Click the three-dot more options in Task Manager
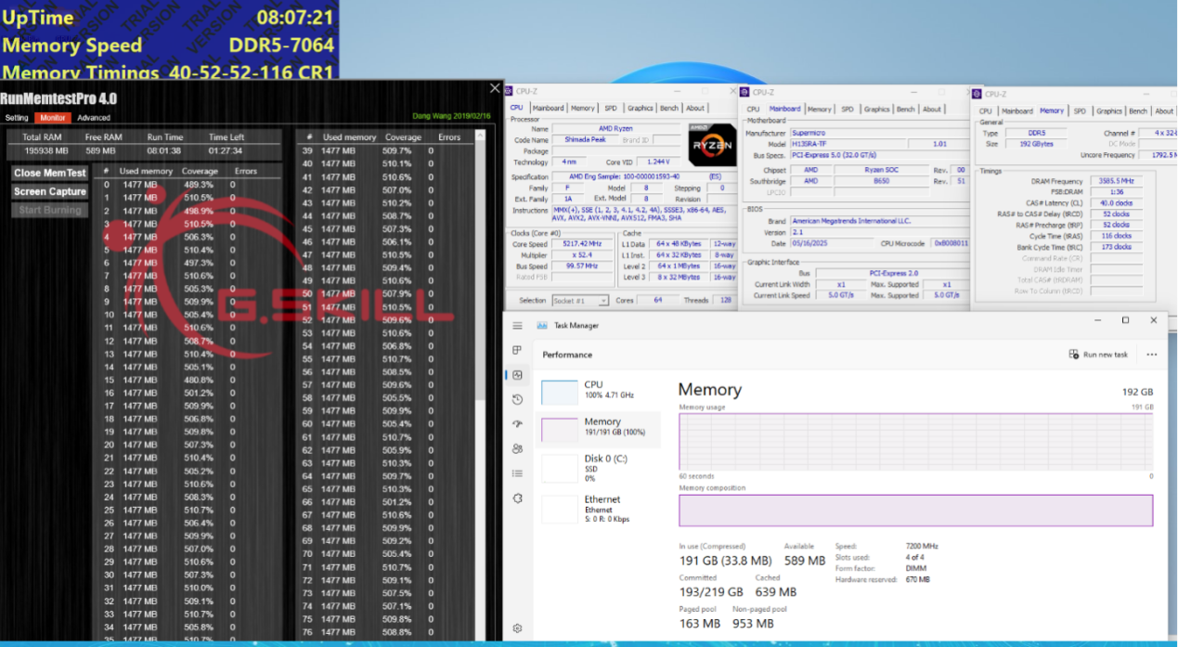 (x=1151, y=355)
